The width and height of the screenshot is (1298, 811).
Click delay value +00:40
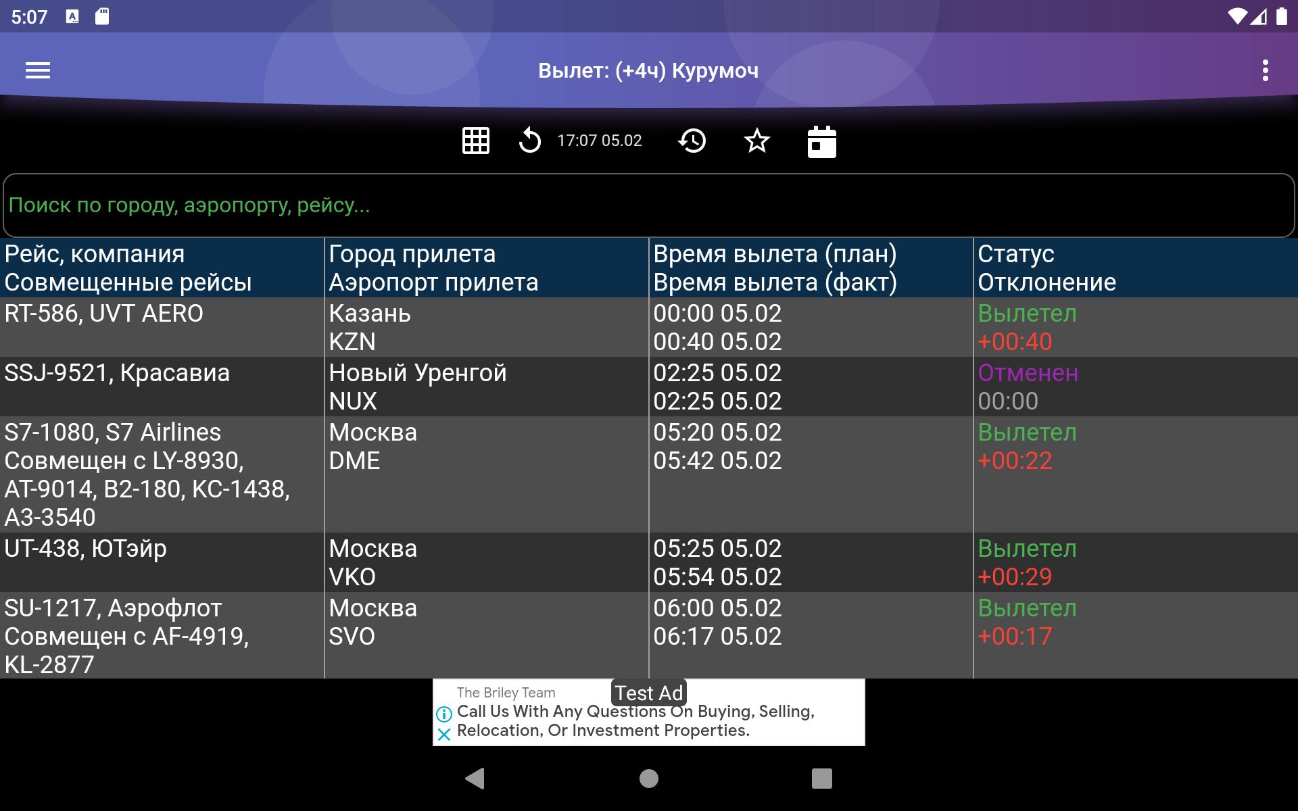click(x=1015, y=342)
